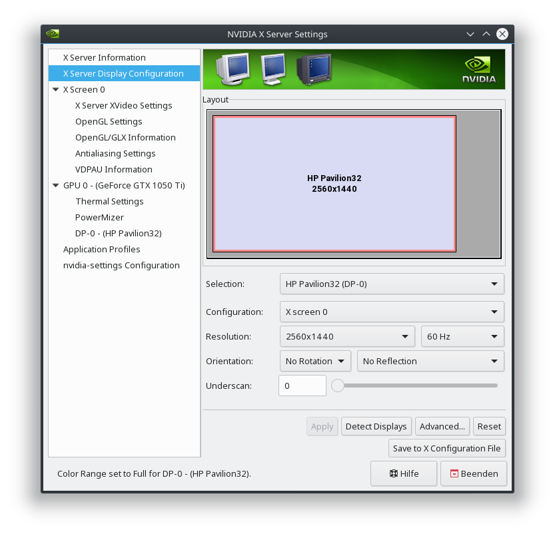Image resolution: width=555 pixels, height=534 pixels.
Task: Select the HP Pavilion32 display in layout
Action: pyautogui.click(x=334, y=184)
